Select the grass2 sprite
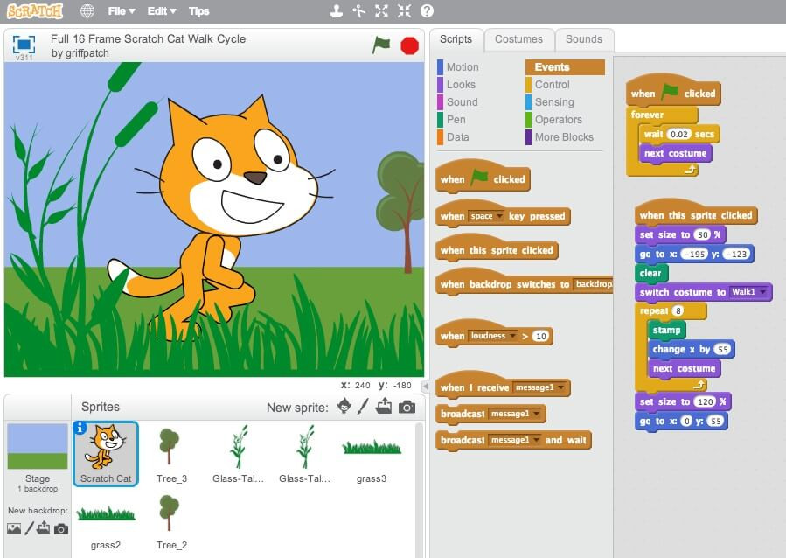This screenshot has height=558, width=786. click(105, 522)
